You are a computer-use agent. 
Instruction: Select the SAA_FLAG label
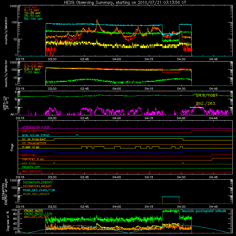(x=29, y=155)
